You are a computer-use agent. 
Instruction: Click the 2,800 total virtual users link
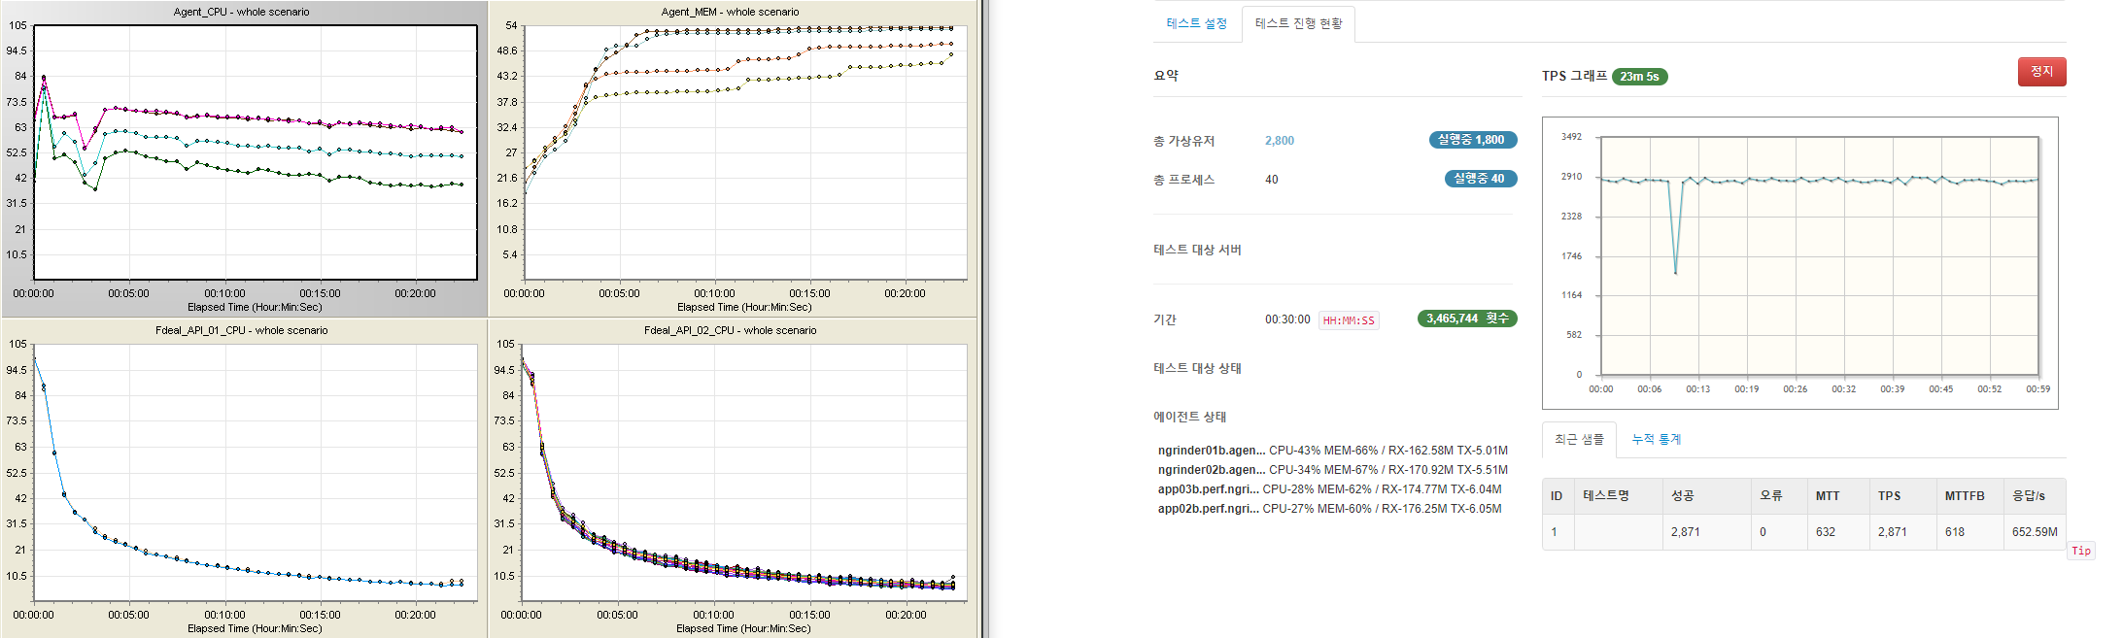(x=1279, y=141)
